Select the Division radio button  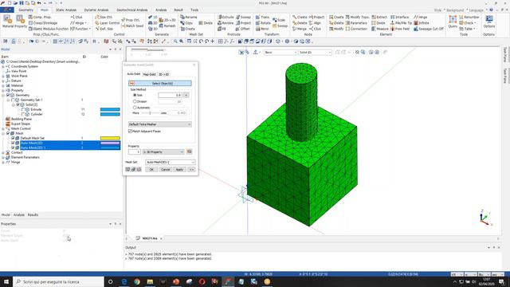click(x=135, y=101)
